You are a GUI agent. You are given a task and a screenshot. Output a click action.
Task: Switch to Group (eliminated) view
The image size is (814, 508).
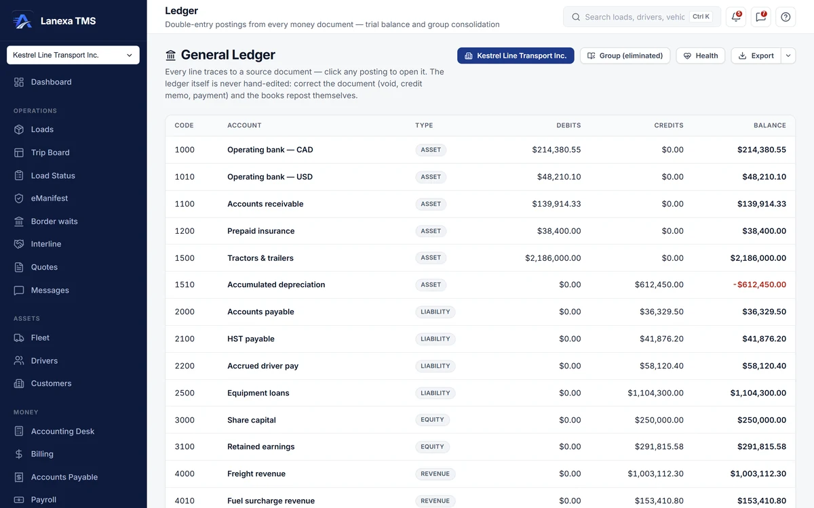pyautogui.click(x=625, y=56)
